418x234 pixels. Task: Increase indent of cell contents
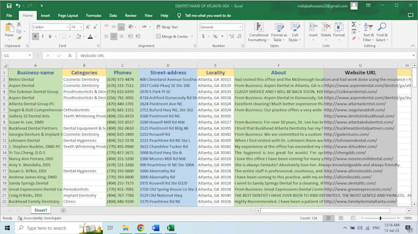(x=138, y=36)
